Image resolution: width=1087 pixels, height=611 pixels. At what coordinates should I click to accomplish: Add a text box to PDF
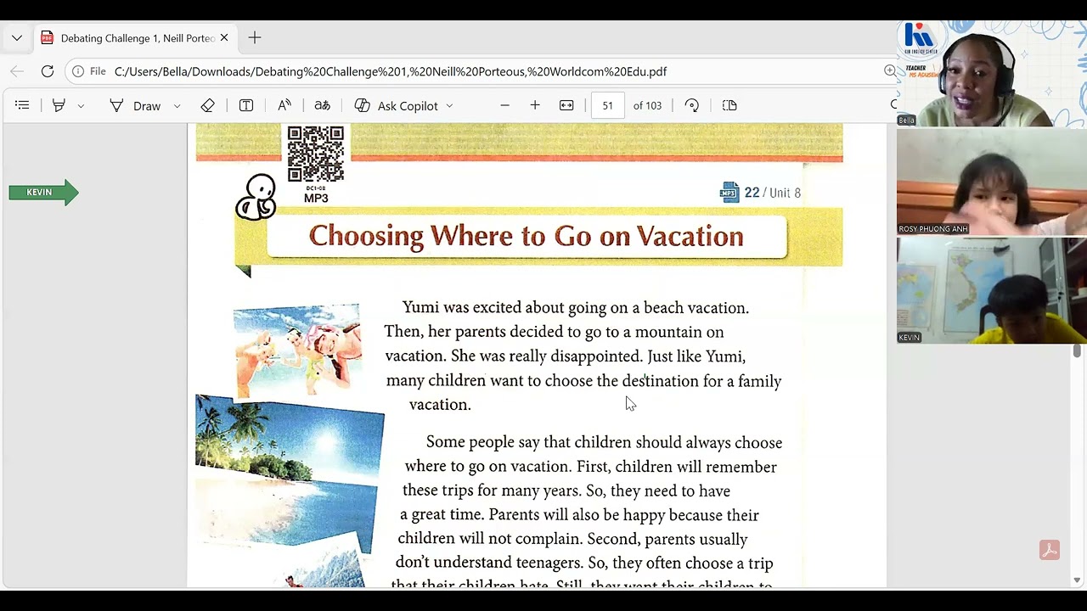(246, 105)
